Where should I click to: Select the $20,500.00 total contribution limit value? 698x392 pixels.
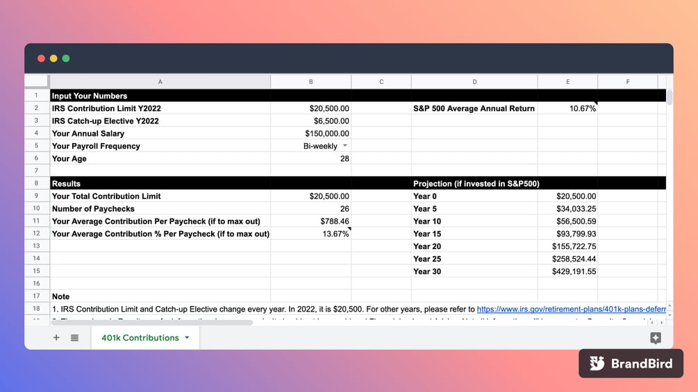tap(310, 196)
